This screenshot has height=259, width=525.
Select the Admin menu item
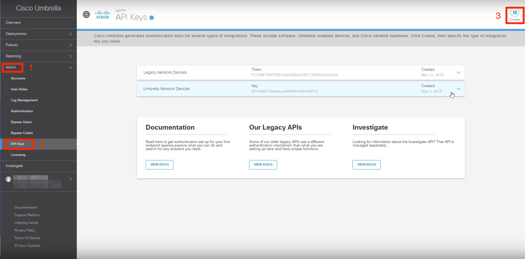pos(10,67)
